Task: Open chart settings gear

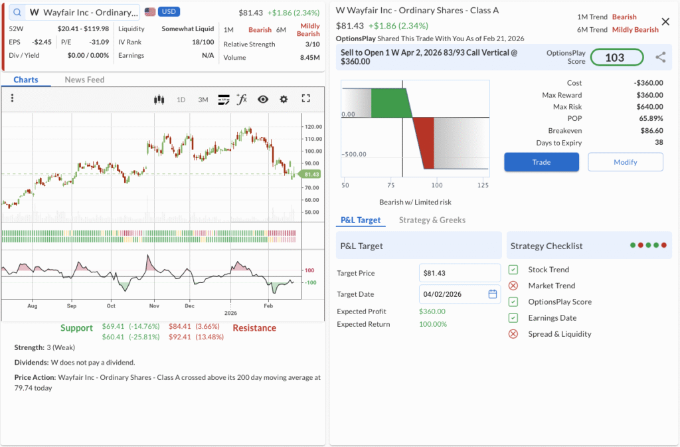Action: point(284,100)
